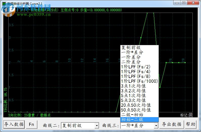
Task: Open 曲线二 dropdown arrow
Action: pyautogui.click(x=97, y=126)
